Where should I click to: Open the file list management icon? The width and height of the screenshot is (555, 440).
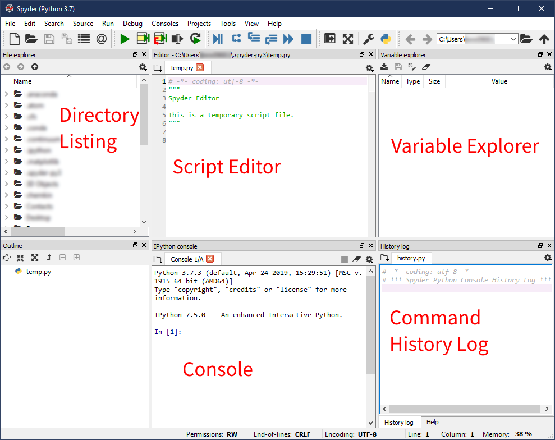coord(84,39)
